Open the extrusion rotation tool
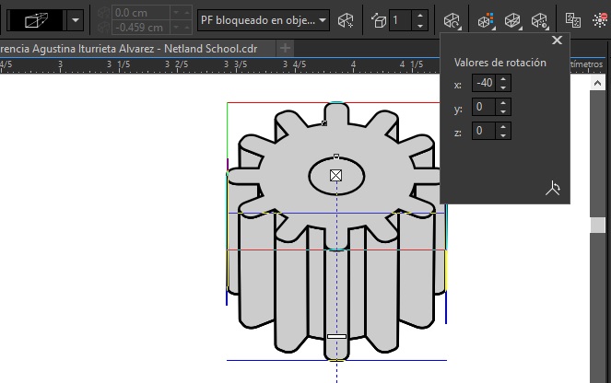Viewport: 611px width, 383px height. pyautogui.click(x=452, y=19)
